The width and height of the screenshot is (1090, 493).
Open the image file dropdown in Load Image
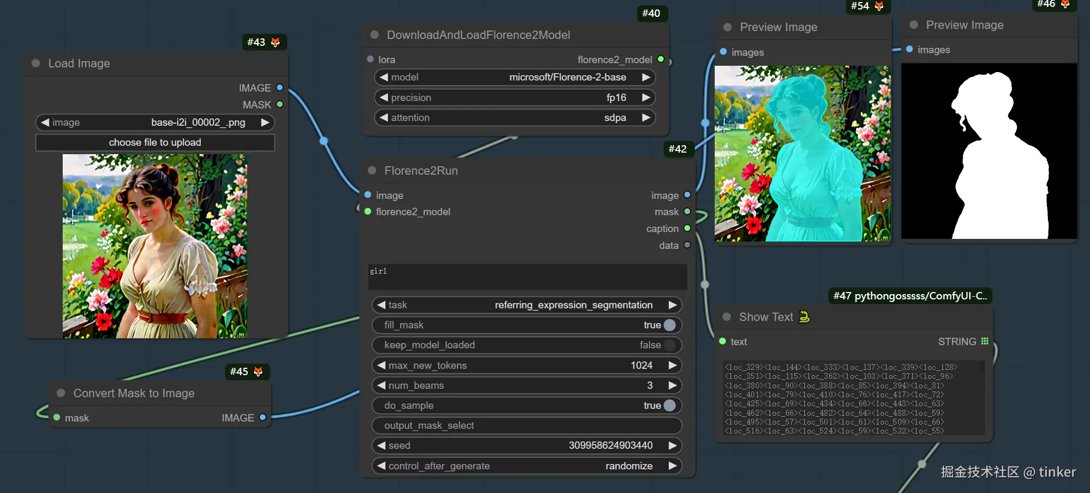(155, 123)
